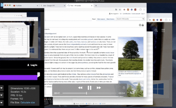Click the video scrubber playhead

click(87, 93)
